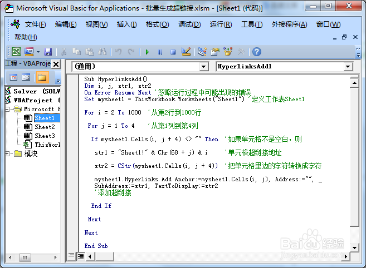Open the 窗口(W) menu
Image resolution: width=366 pixels, height=268 pixels.
pyautogui.click(x=329, y=24)
